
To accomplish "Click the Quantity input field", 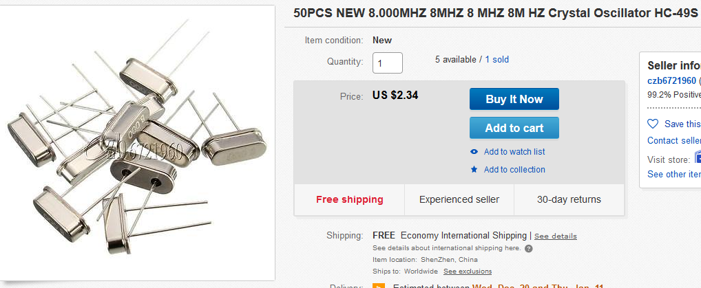I will [387, 63].
